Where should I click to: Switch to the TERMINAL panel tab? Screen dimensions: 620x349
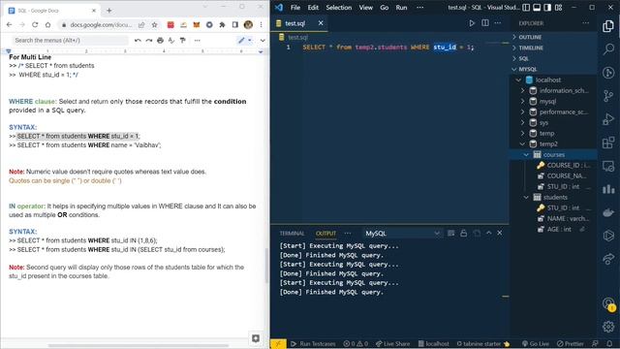(x=292, y=233)
